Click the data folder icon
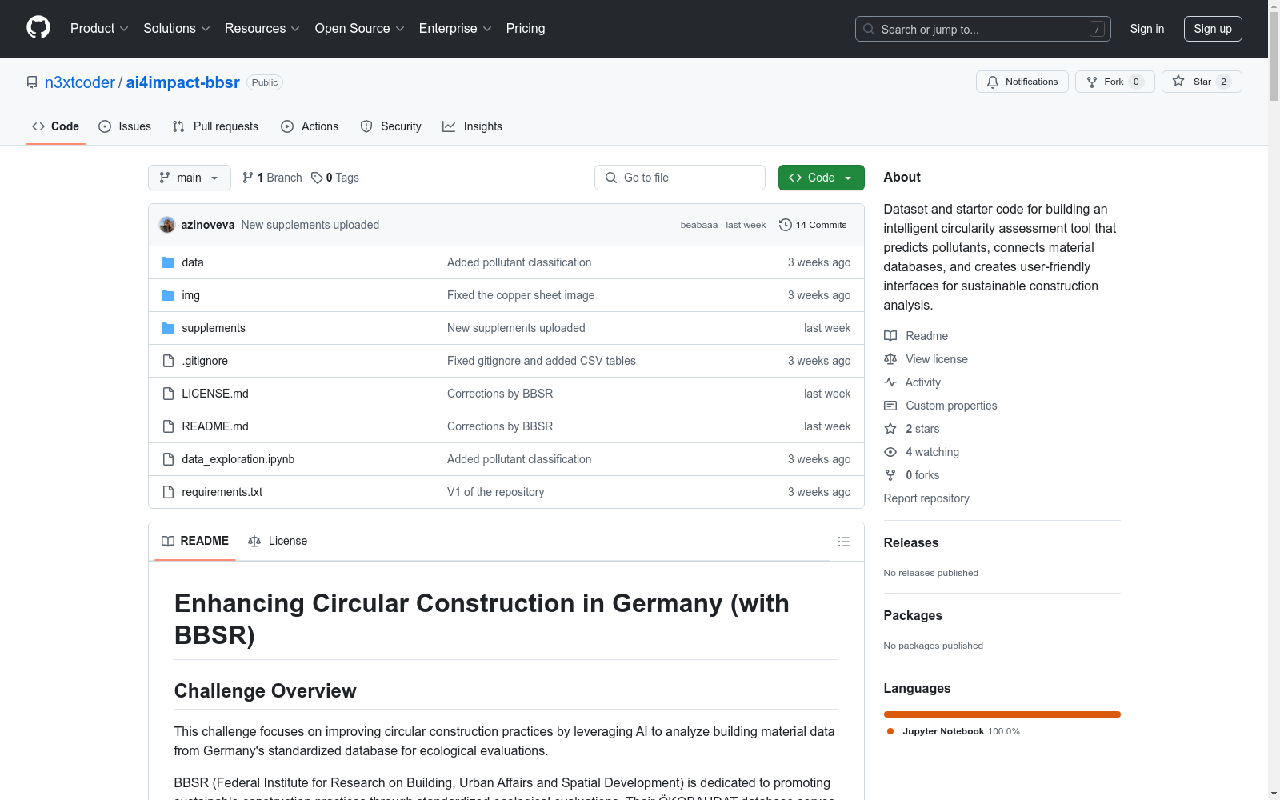 coord(168,262)
